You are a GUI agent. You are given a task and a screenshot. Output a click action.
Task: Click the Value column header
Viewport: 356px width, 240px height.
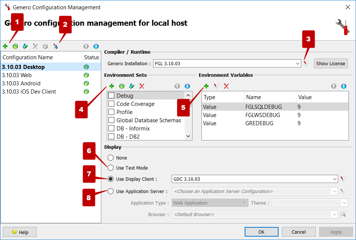tap(322, 97)
